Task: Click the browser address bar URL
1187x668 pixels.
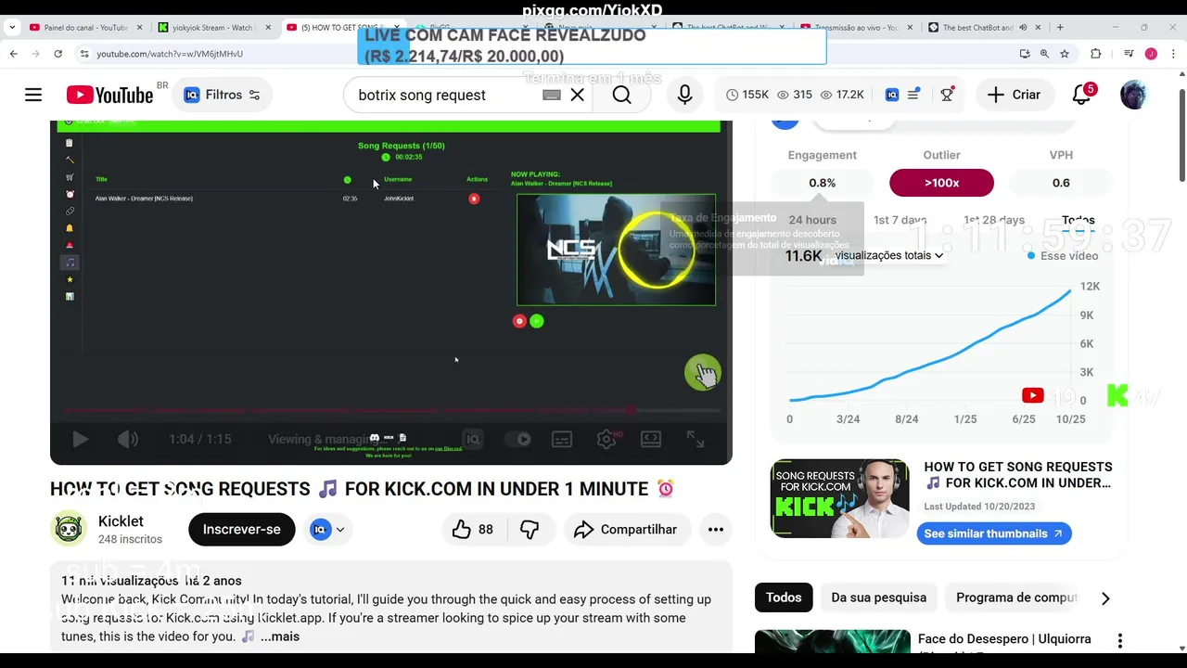Action: 170,54
